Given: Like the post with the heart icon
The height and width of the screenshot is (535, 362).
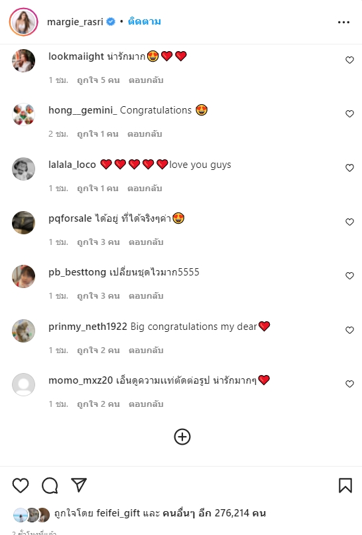Looking at the screenshot, I should (x=21, y=485).
